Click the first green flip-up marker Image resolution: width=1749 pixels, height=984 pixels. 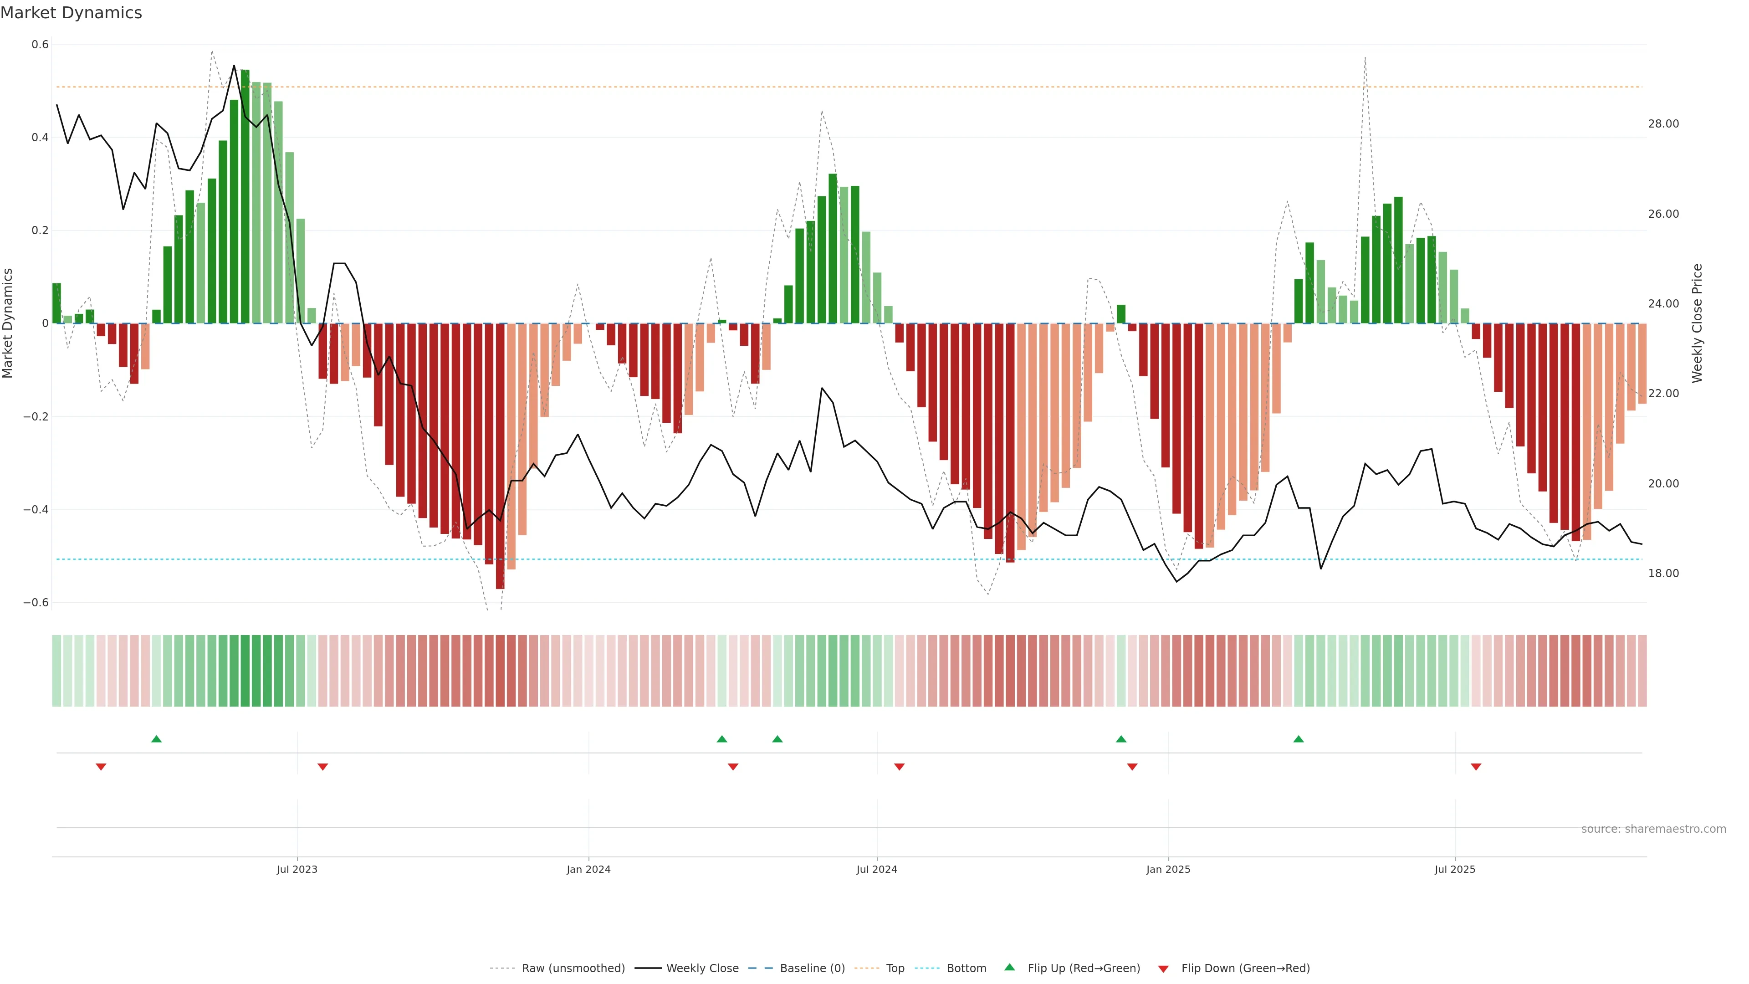coord(156,739)
